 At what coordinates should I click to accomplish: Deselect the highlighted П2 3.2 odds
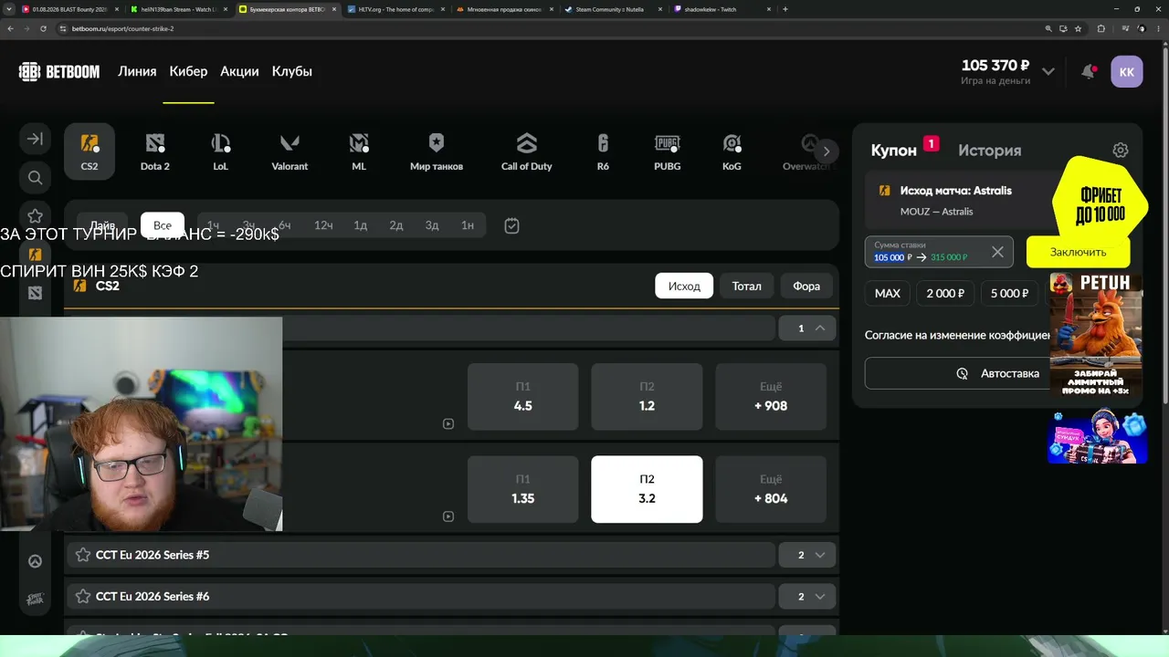(647, 489)
